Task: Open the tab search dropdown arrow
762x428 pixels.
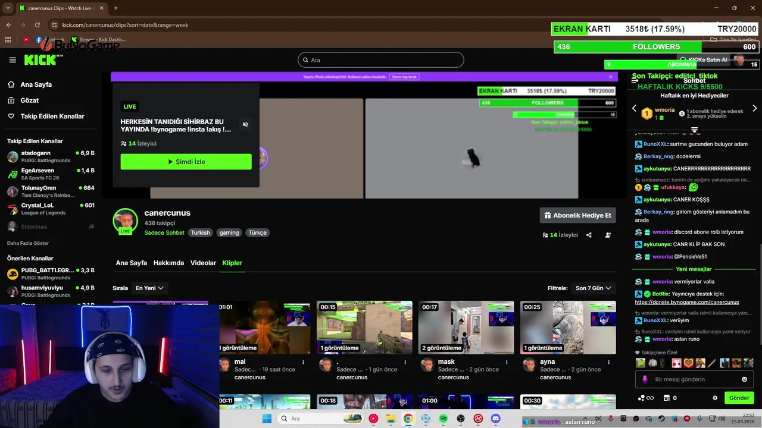Action: point(7,8)
